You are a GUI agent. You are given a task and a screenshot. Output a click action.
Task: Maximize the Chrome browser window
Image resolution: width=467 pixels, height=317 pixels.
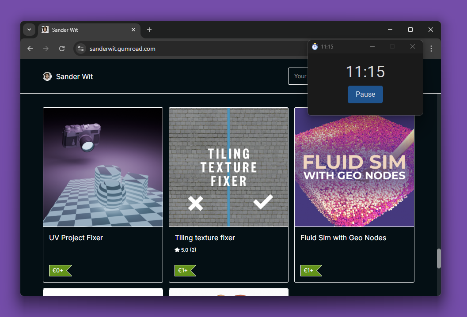pos(410,30)
